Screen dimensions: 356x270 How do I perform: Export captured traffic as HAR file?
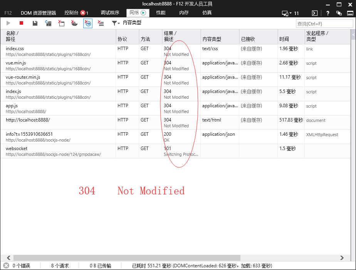[35, 23]
